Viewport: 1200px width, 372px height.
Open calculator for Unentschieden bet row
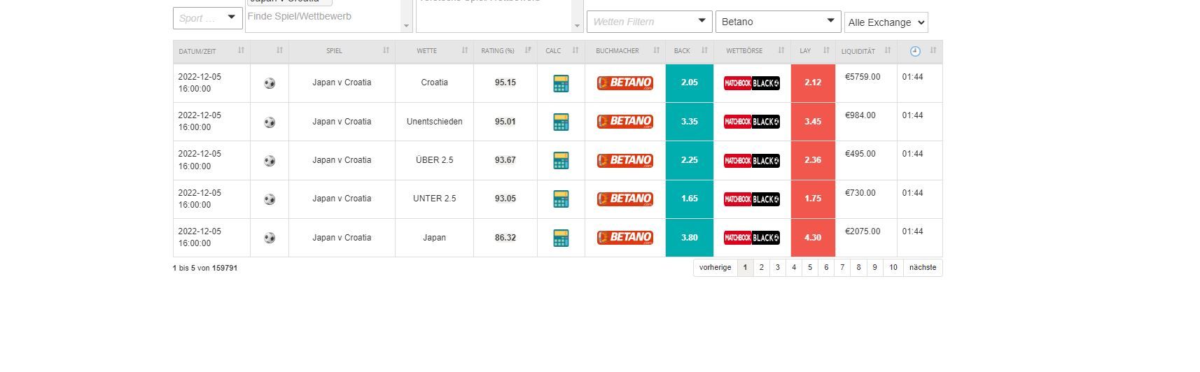561,122
